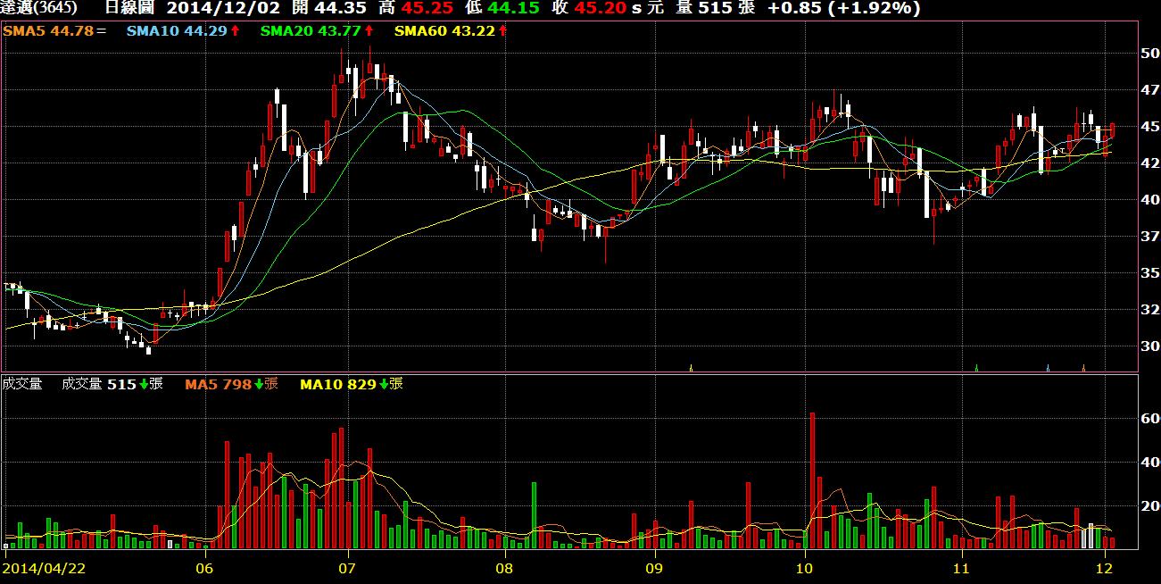Click the 20 label on volume axis
Image resolution: width=1161 pixels, height=584 pixels.
pos(1149,506)
